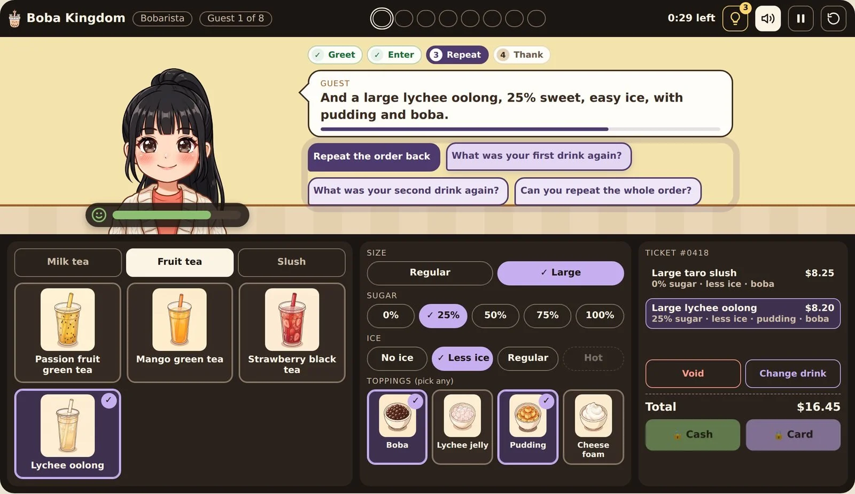Set sugar level to 75%

tap(547, 316)
